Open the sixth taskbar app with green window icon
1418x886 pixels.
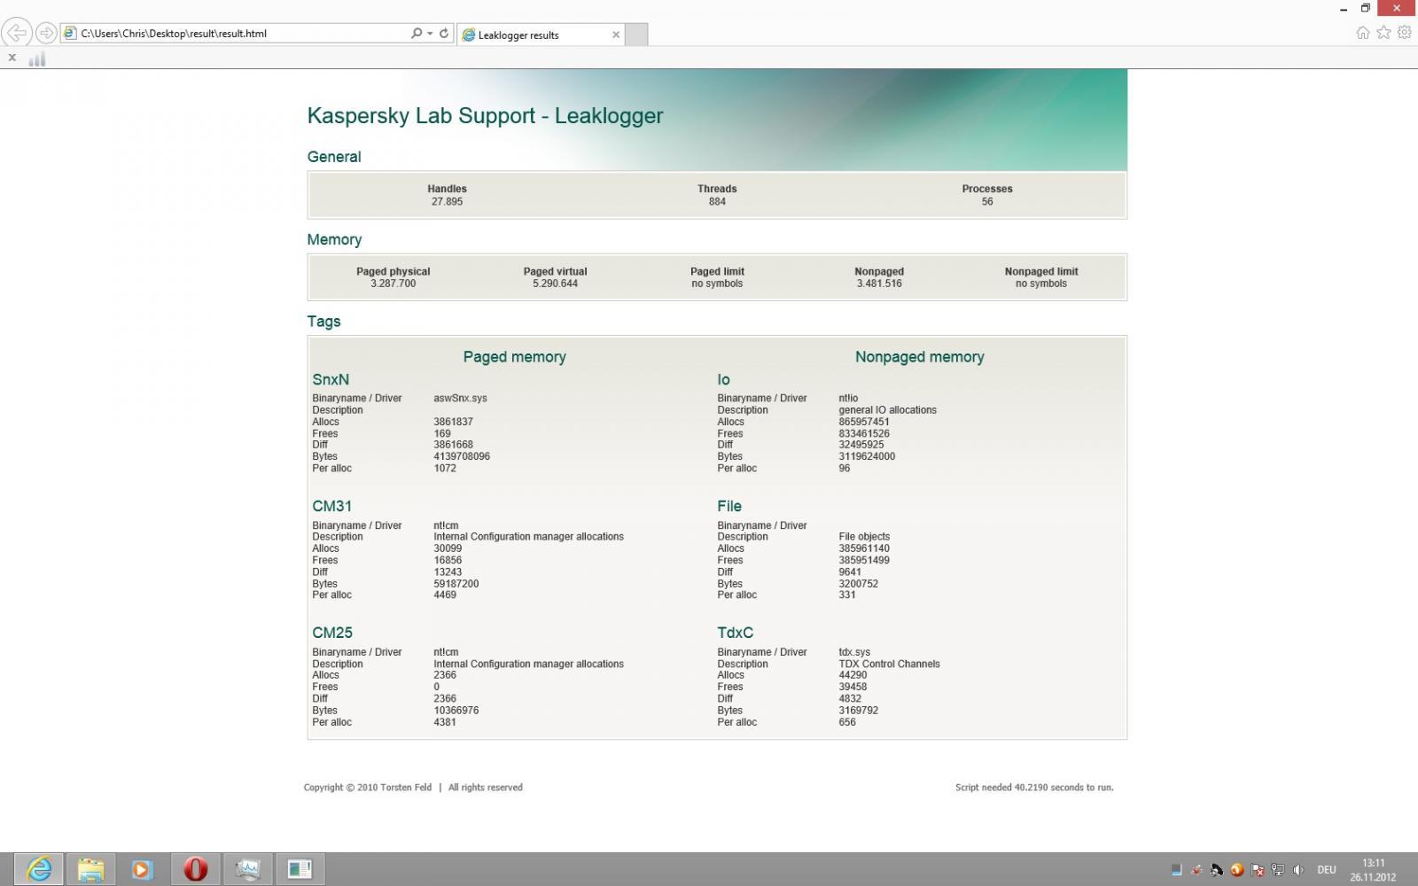coord(300,869)
